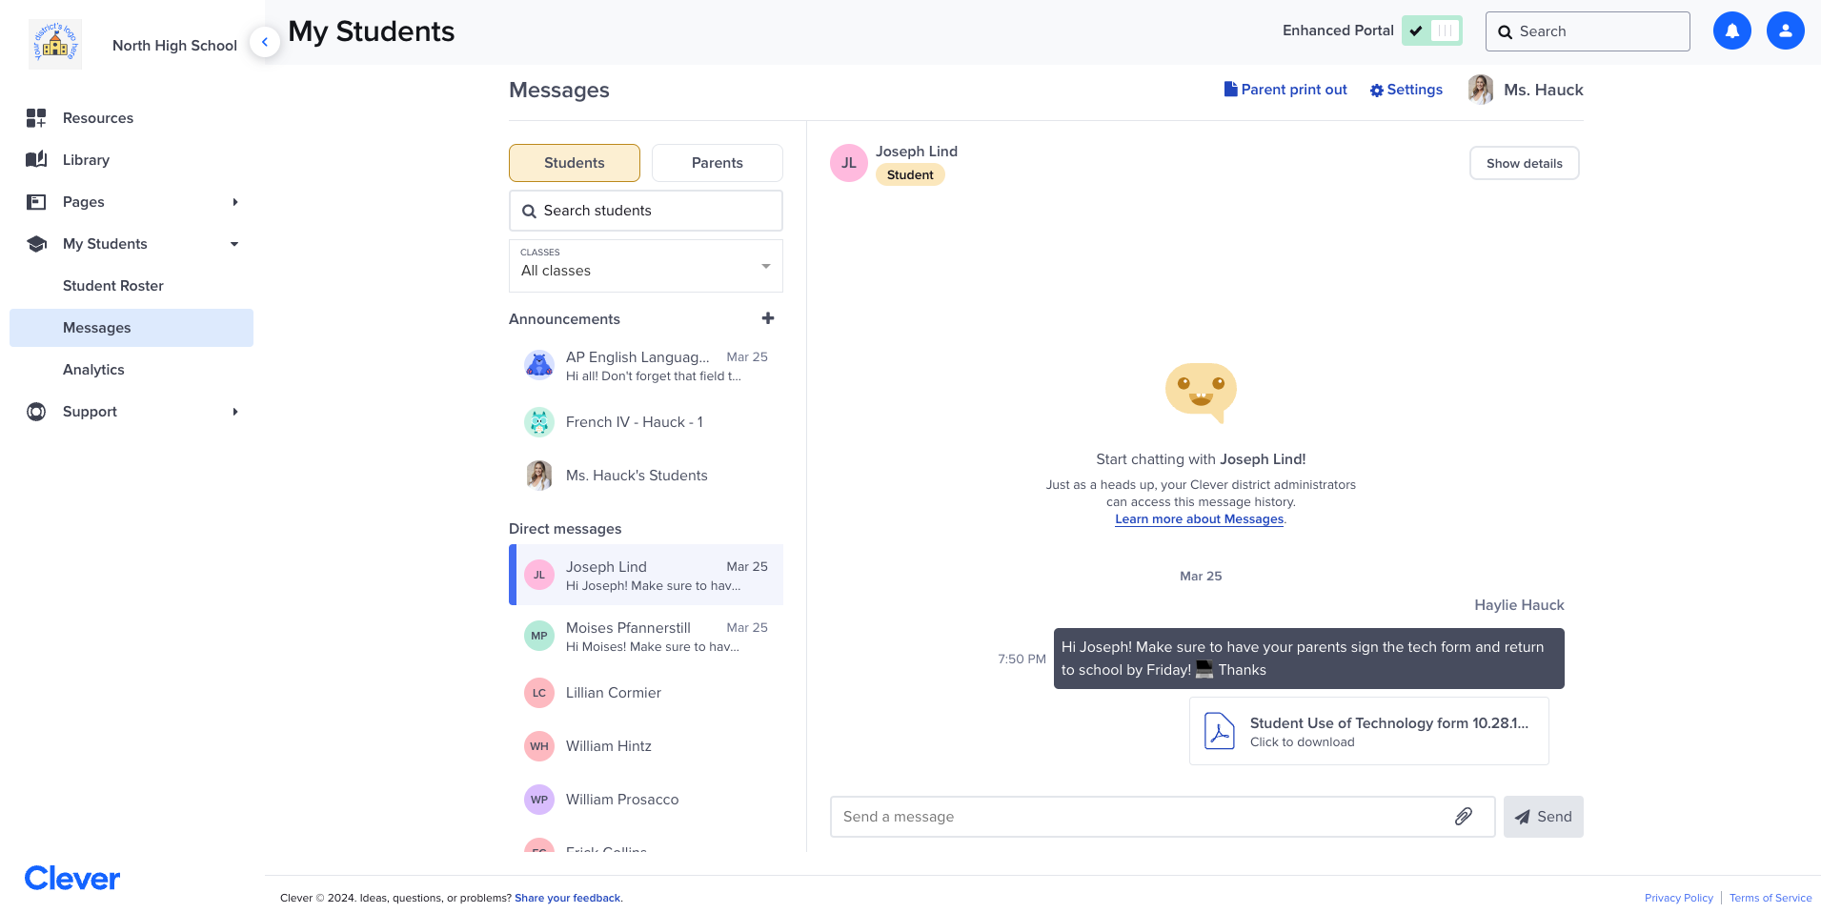Open the Learn more about Messages link

1198,518
